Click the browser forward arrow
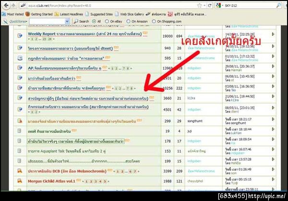Image resolution: width=288 pixels, height=201 pixels. [13, 5]
